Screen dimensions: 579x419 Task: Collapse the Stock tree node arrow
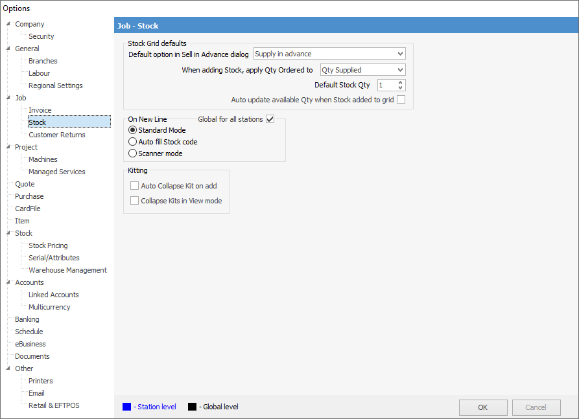coord(8,233)
